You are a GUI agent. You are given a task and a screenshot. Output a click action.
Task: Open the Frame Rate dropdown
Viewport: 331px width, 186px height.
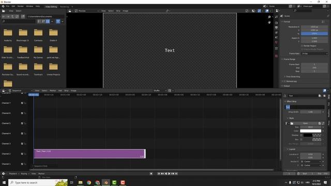(314, 54)
